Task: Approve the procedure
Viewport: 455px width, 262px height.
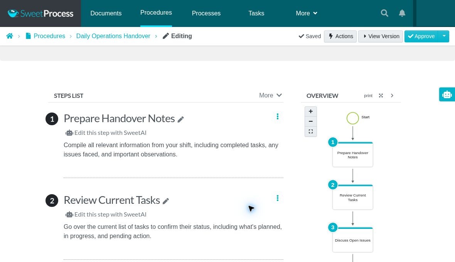Action: pos(421,36)
